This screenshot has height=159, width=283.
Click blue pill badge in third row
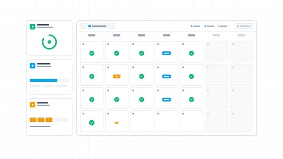click(166, 99)
